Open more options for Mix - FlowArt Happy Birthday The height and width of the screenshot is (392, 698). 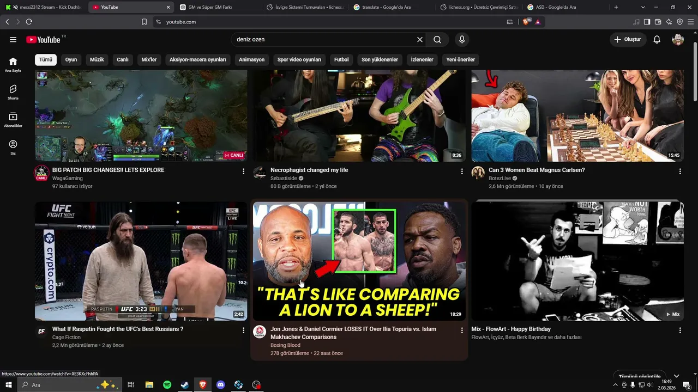point(680,330)
